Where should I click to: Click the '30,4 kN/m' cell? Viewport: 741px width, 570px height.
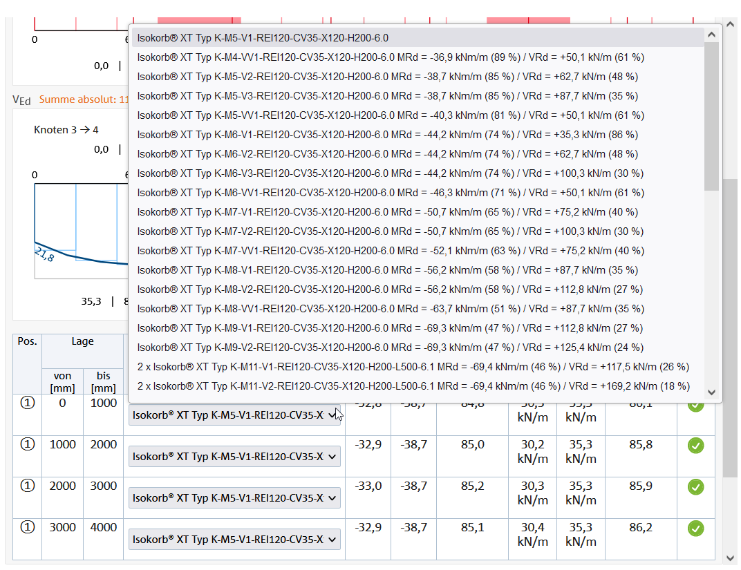(532, 535)
